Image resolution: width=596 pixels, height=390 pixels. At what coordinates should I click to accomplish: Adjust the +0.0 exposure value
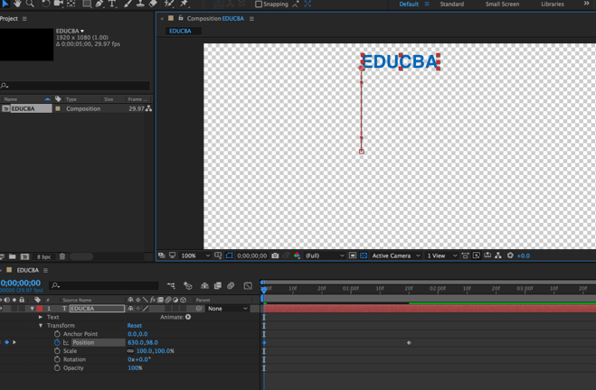pyautogui.click(x=524, y=255)
